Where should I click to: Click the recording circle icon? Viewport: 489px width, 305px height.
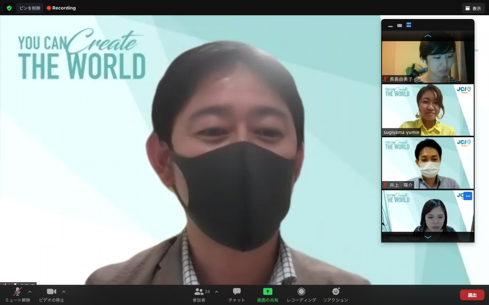coord(301,291)
